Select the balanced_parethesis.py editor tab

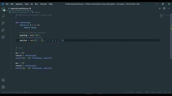tap(19, 8)
